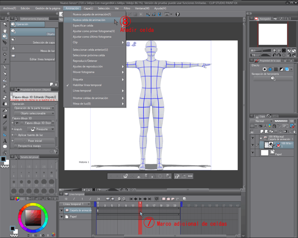The image size is (298, 238).
Task: Select the Hand move tool
Action: click(x=5, y=30)
